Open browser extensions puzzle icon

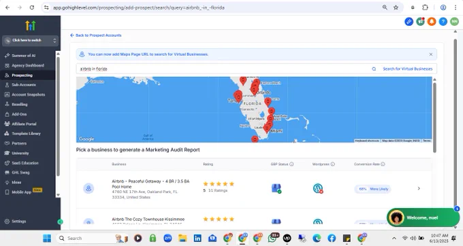point(425,7)
